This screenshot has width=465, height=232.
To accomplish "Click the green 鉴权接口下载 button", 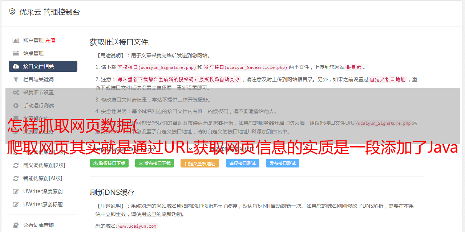I will [x=109, y=163].
